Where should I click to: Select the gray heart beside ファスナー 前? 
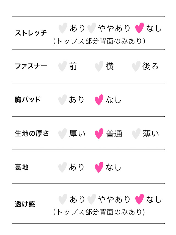coord(62,66)
